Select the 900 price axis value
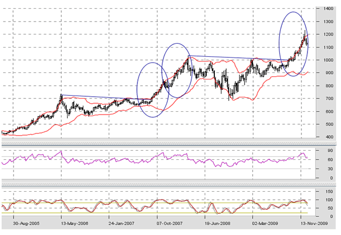Viewport: 341px width, 235px height. 330,73
